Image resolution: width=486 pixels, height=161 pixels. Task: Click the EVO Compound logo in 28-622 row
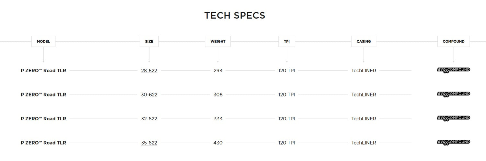pyautogui.click(x=453, y=70)
